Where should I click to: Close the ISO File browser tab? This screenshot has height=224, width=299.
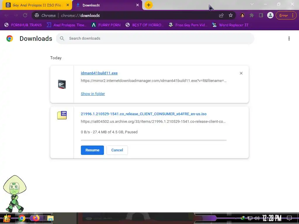pos(68,5)
